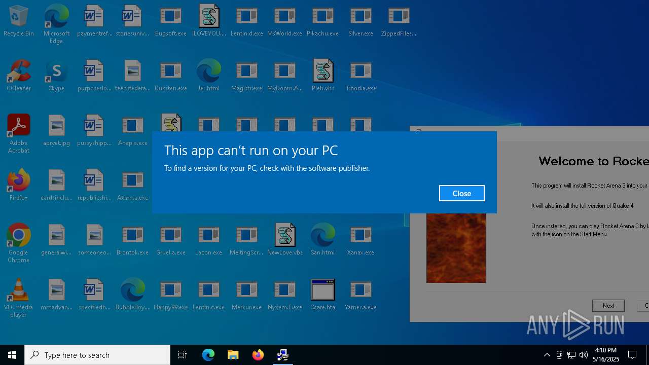This screenshot has height=365, width=649.
Task: Select Brontok.exe desktop icon
Action: pyautogui.click(x=133, y=240)
